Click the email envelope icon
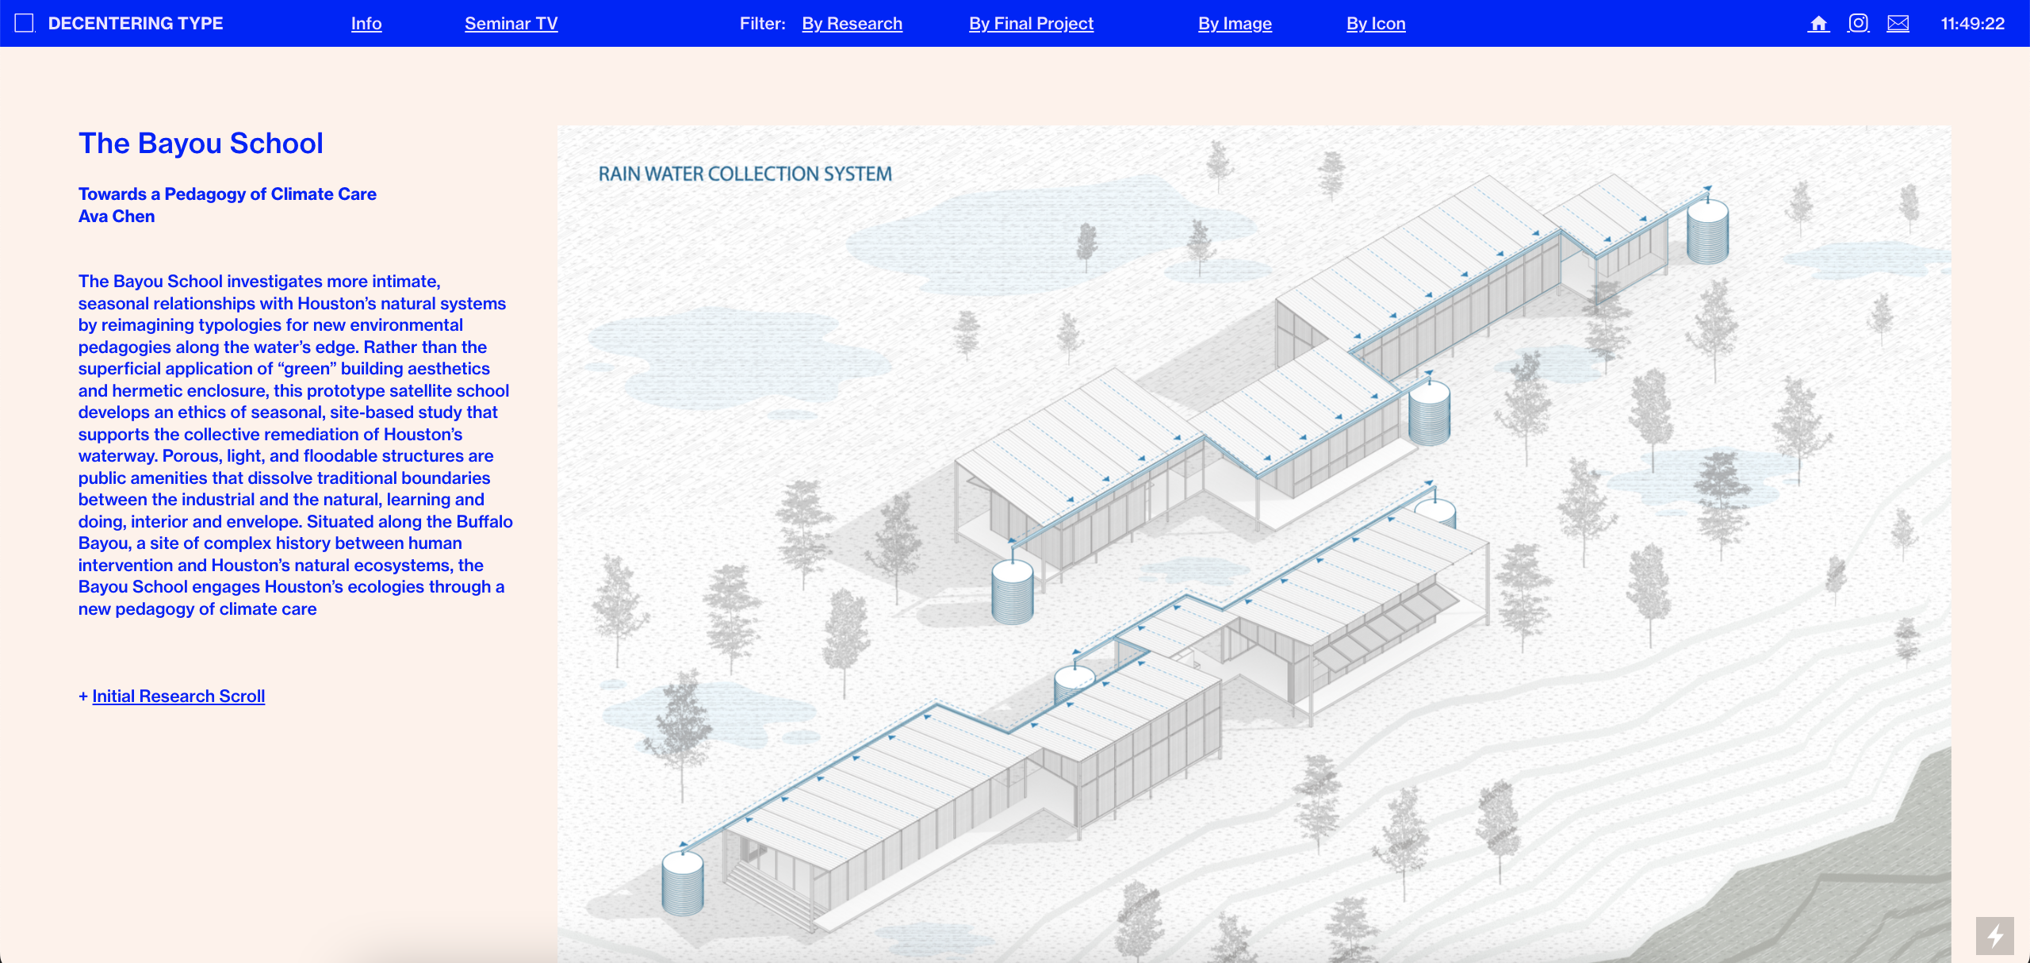Screen dimensions: 2030x963 (1898, 24)
